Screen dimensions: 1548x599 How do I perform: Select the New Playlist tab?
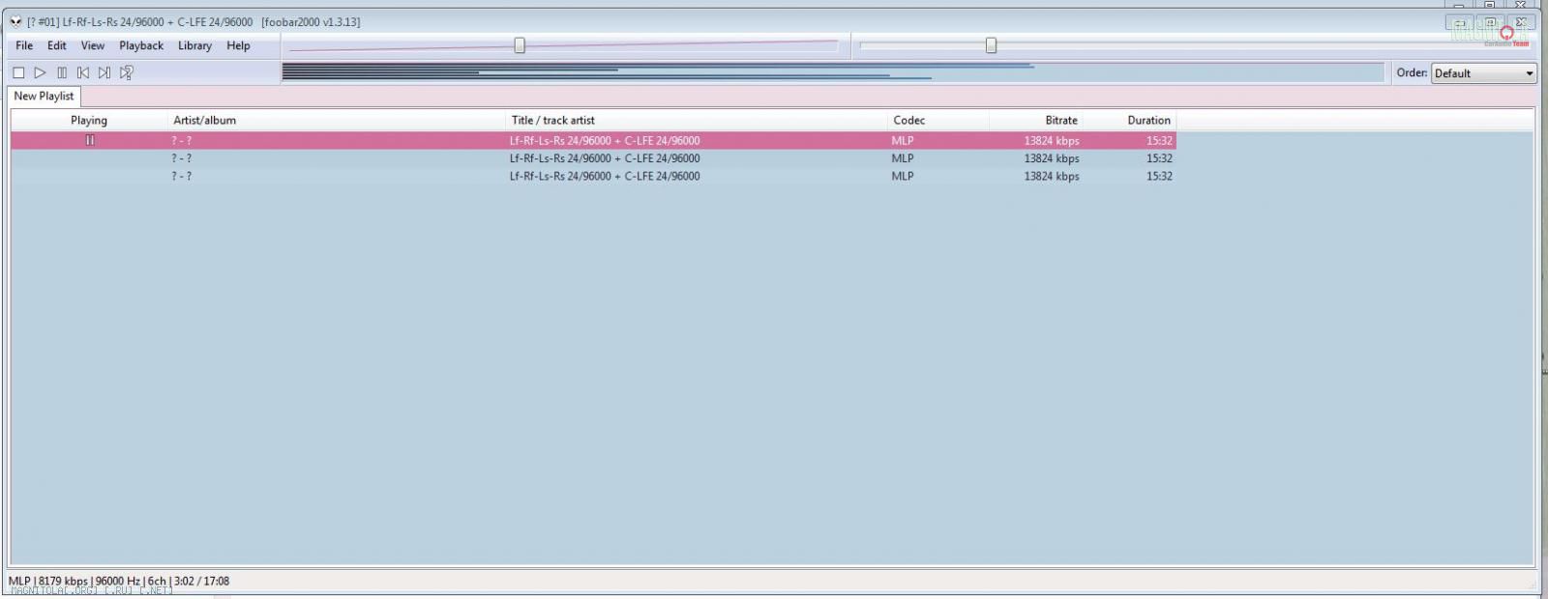tap(44, 97)
